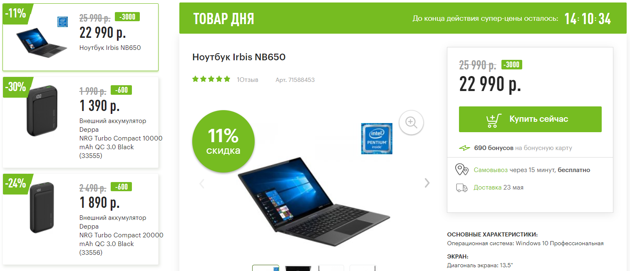Click the delivery truck icon
The width and height of the screenshot is (630, 271).
point(461,187)
